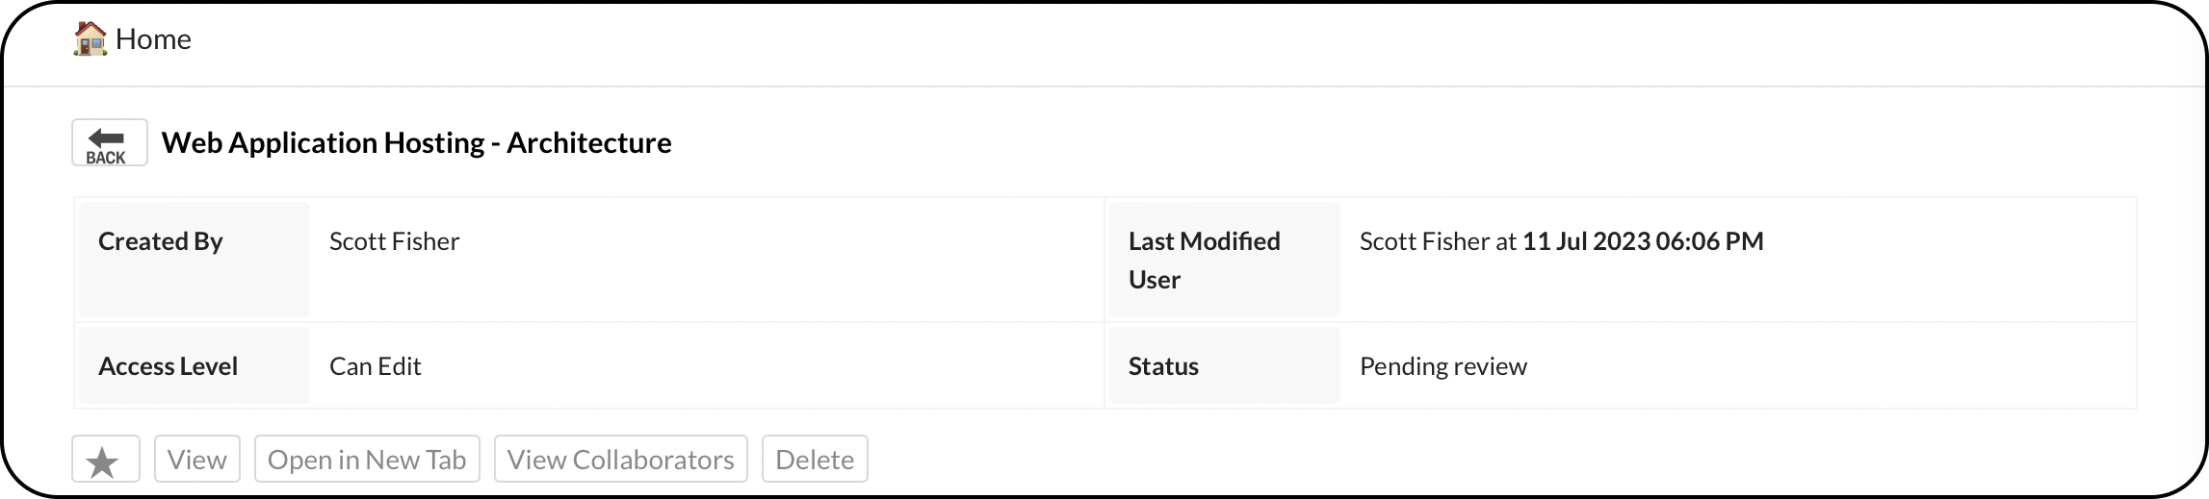Star this document as favorite

(x=106, y=459)
